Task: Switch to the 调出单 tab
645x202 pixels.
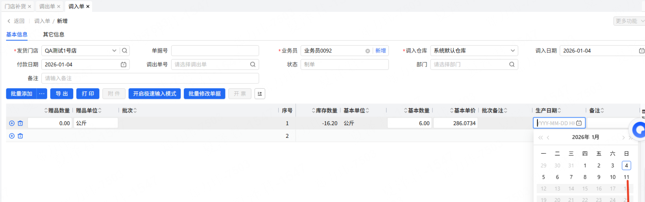Action: coord(47,7)
